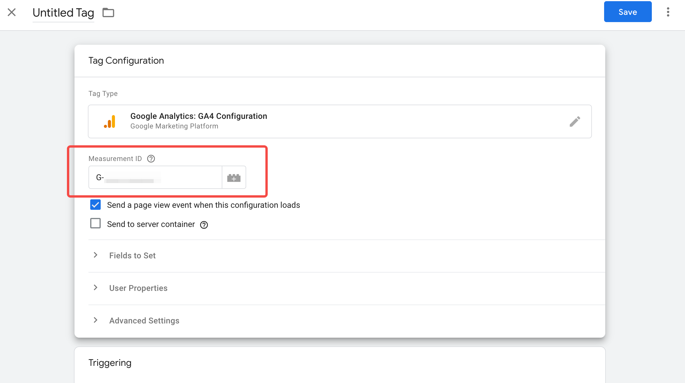Insert a variable with the brick icon
Image resolution: width=685 pixels, height=383 pixels.
click(234, 178)
